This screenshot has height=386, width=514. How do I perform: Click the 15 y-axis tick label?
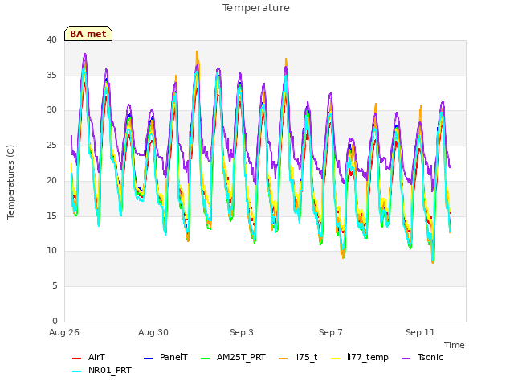(x=51, y=216)
